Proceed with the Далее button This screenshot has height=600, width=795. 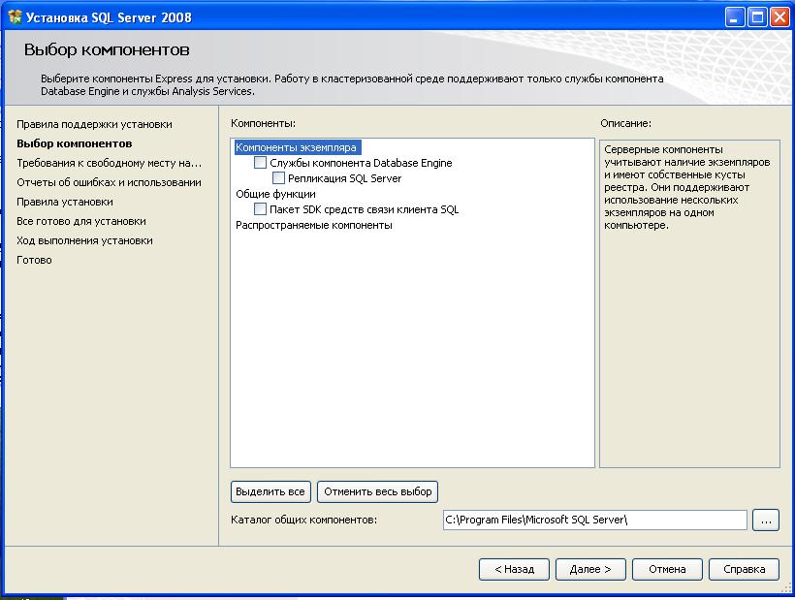pos(590,569)
